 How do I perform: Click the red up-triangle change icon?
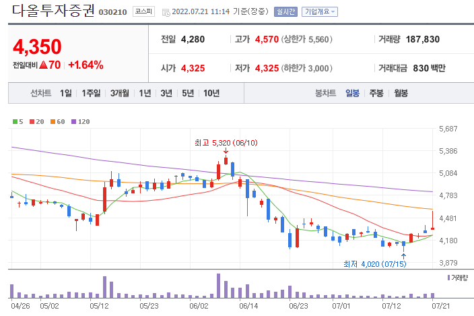[x=44, y=65]
